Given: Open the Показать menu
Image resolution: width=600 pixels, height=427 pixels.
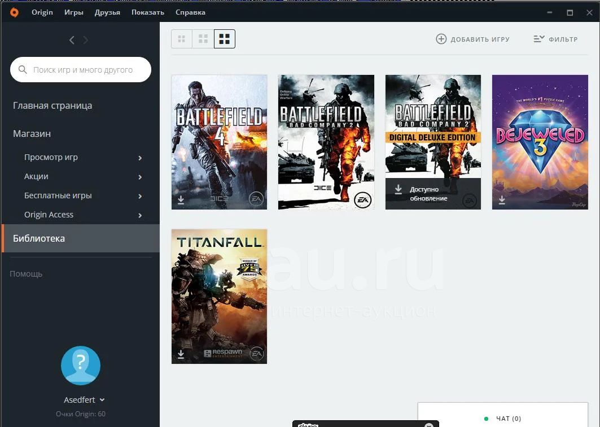Looking at the screenshot, I should pyautogui.click(x=148, y=12).
